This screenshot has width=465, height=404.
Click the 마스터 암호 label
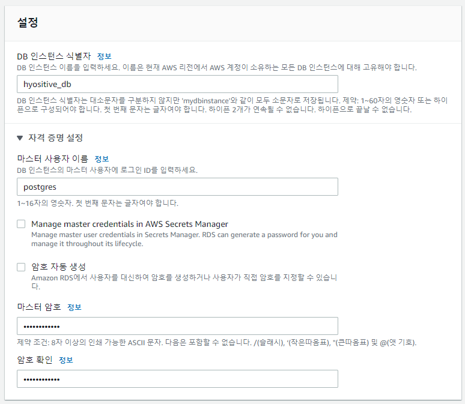pos(39,307)
